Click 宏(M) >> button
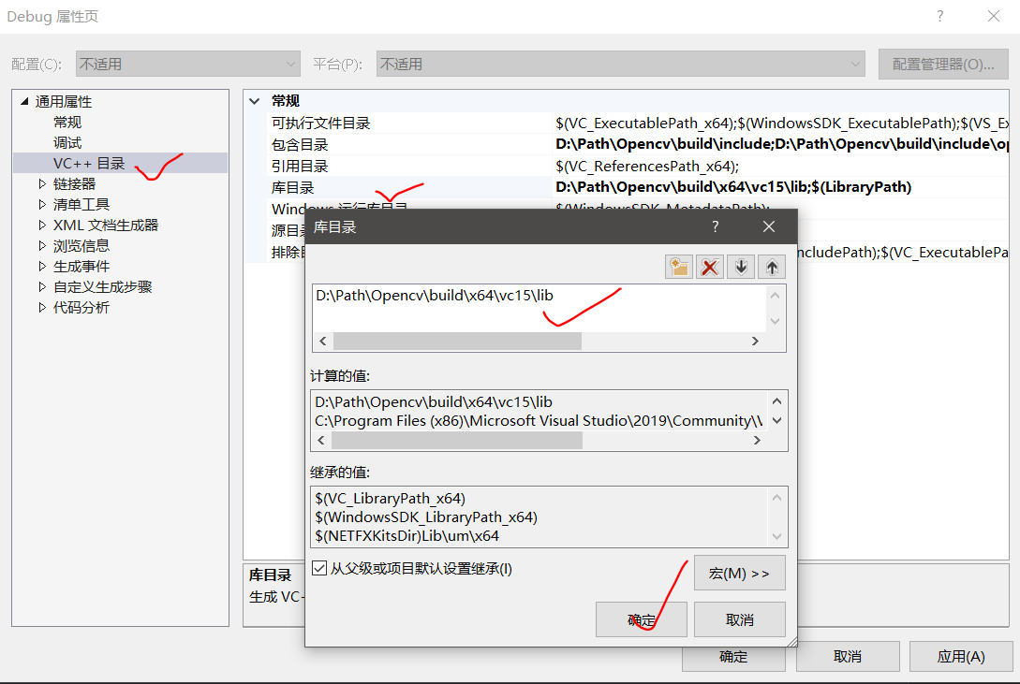The image size is (1020, 684). coord(740,573)
